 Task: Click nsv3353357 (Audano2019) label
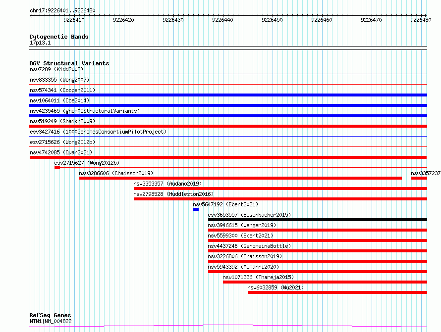tap(167, 184)
